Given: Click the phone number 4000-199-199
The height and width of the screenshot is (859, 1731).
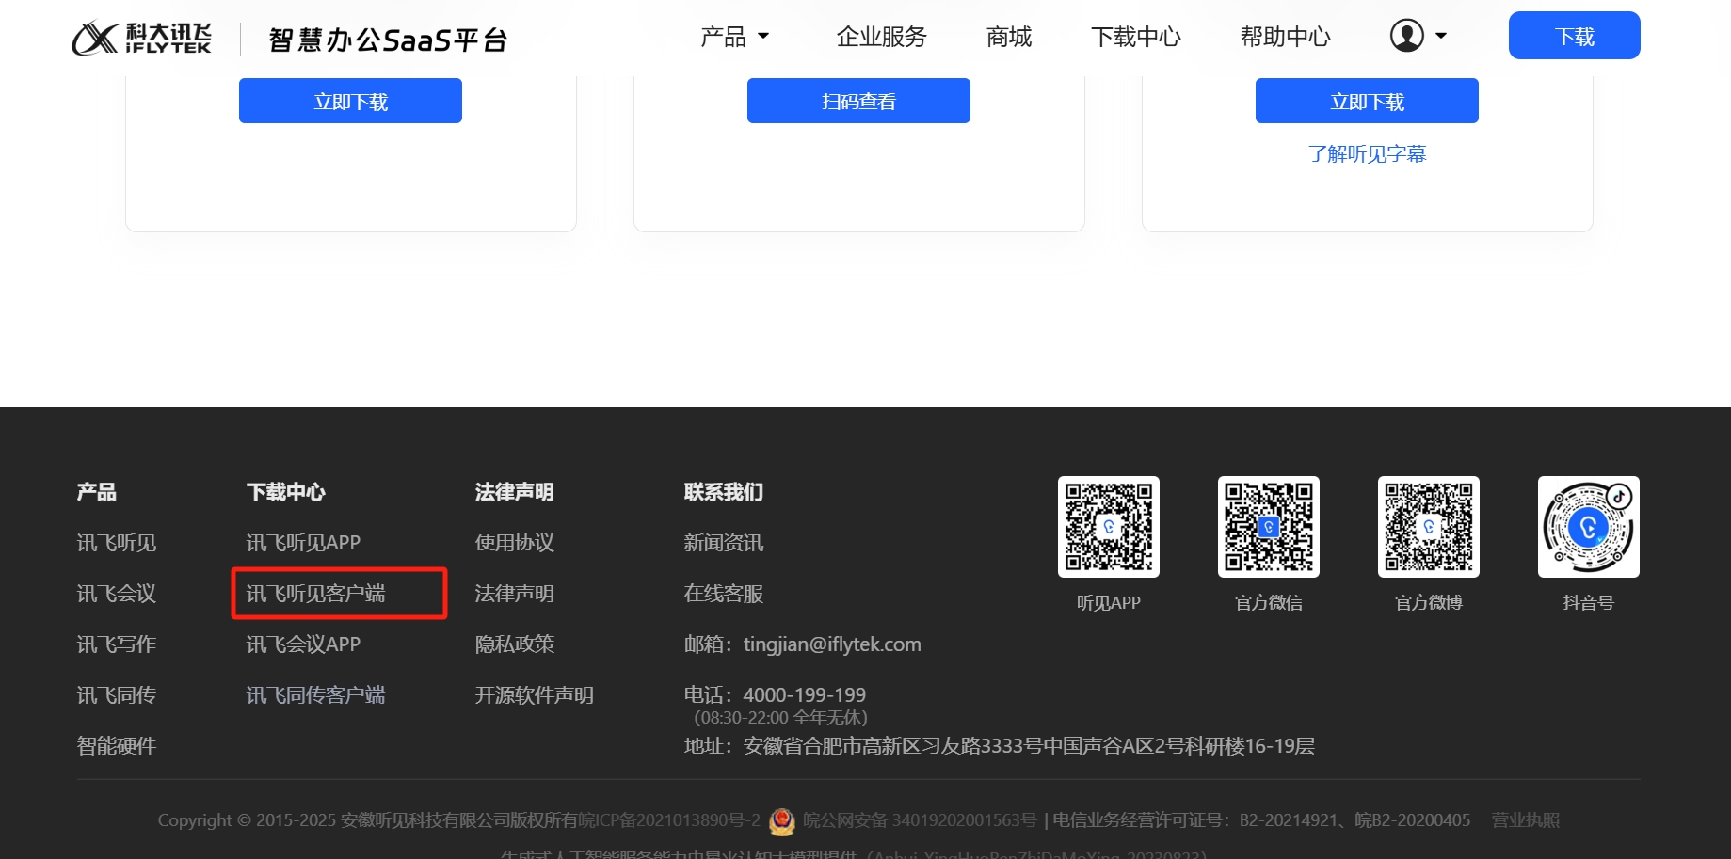Looking at the screenshot, I should tap(805, 695).
